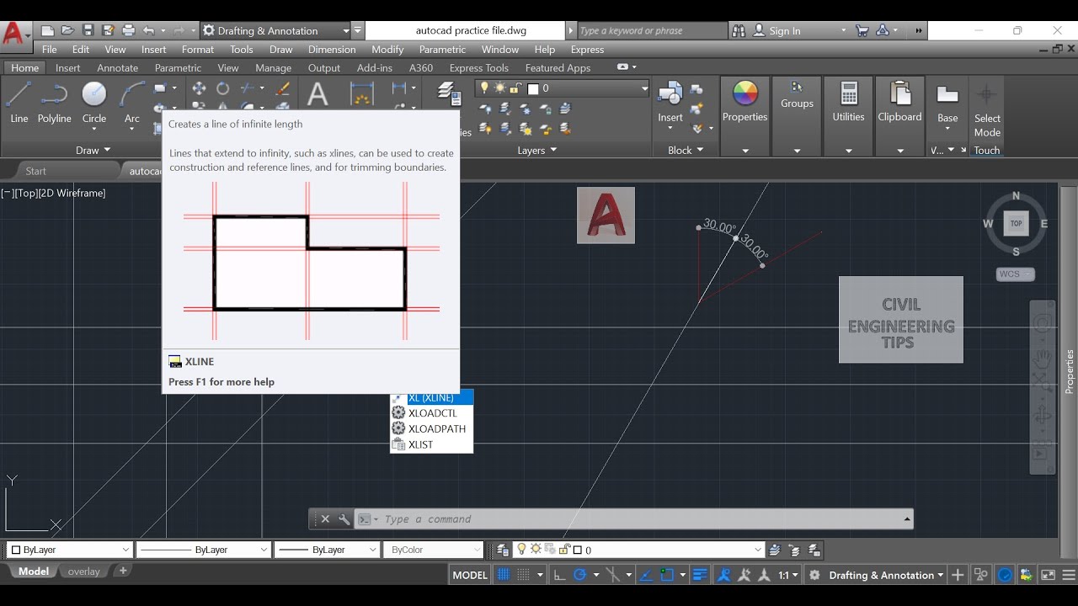Open the ByColor plot style dropdown
Screen dimensions: 1078x606
click(434, 550)
